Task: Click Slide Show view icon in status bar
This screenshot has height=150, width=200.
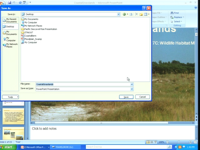Action: point(155,142)
